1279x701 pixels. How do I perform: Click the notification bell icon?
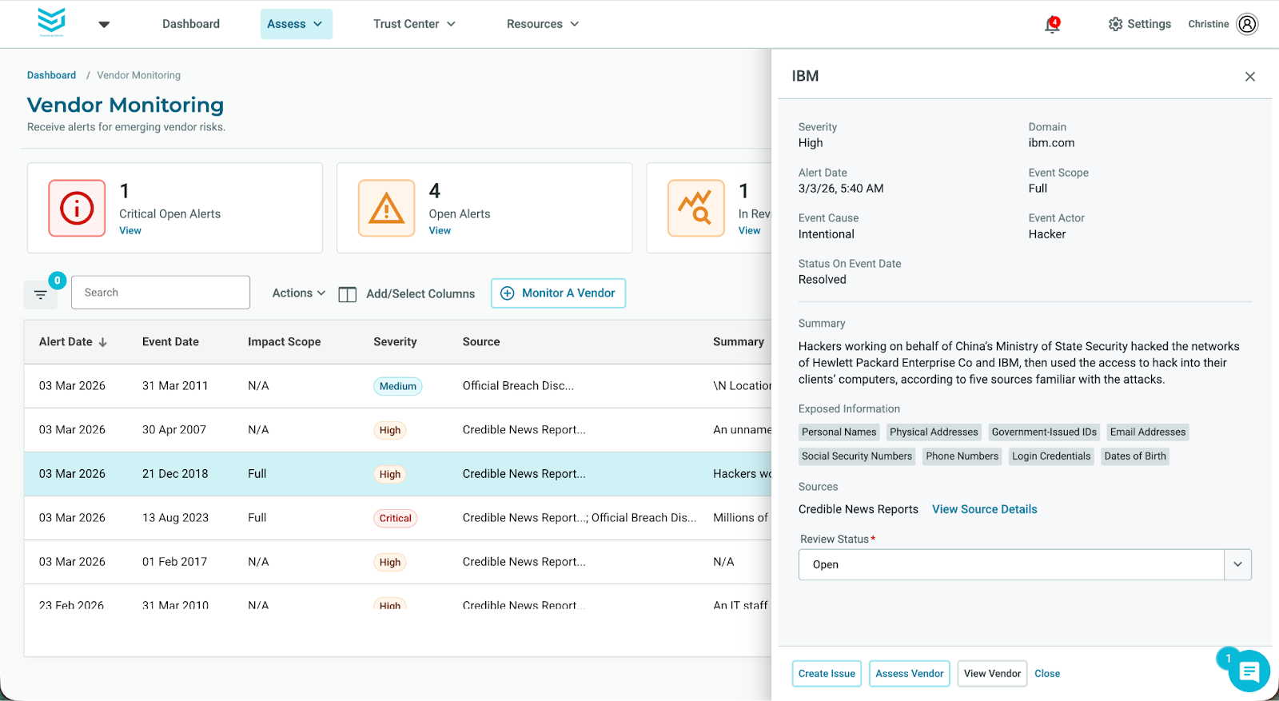1052,25
